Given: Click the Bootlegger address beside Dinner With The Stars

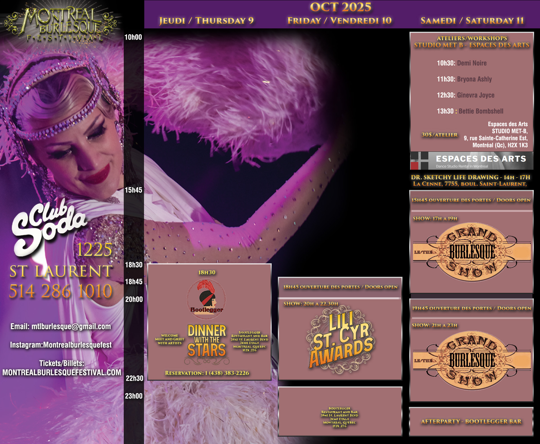Looking at the screenshot, I should (249, 341).
